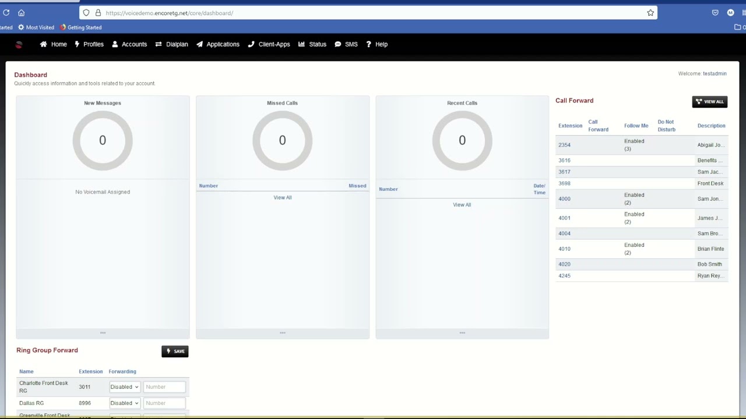Open extension 4000 link
746x419 pixels.
(564, 199)
